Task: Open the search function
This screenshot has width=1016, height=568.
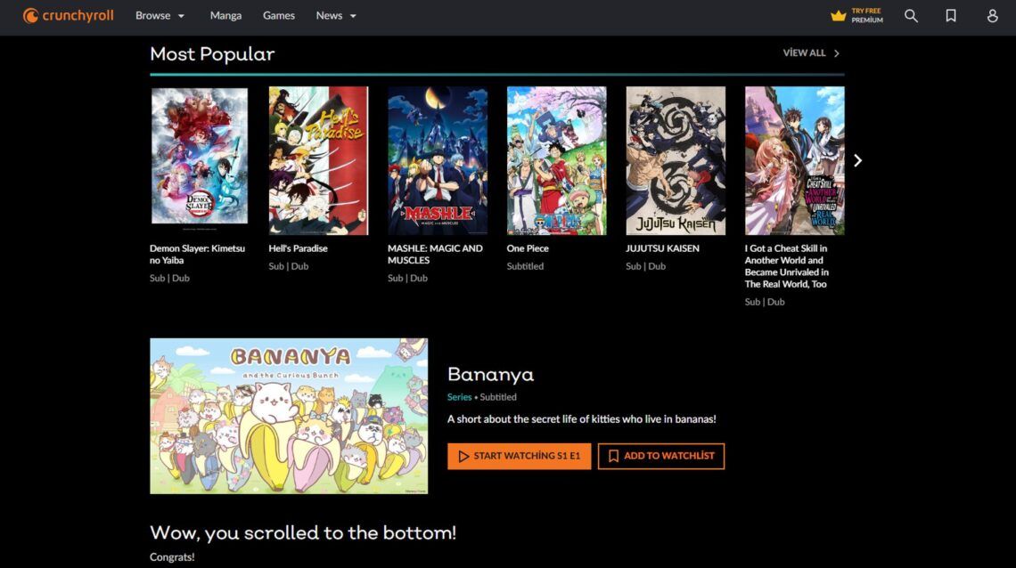Action: (911, 15)
